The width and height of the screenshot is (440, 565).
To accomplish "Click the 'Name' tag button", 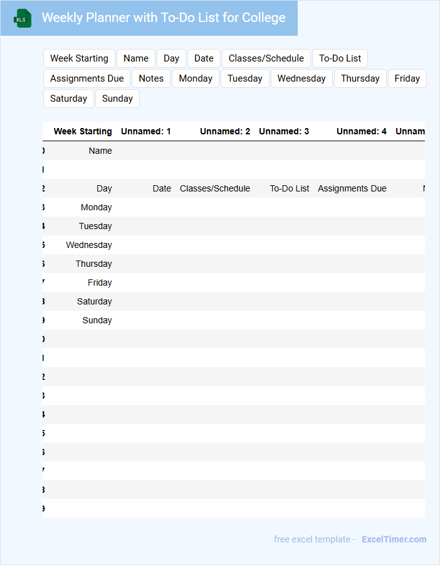I will pos(136,58).
